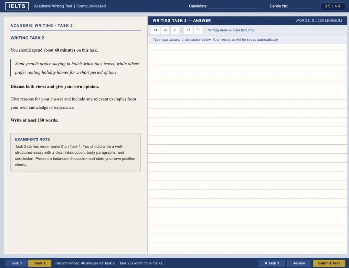349x268 pixels.
Task: Click 'Writing area — plain text only' label
Action: coord(231,30)
